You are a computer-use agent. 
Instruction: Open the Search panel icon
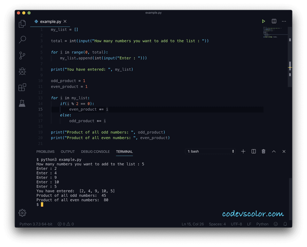point(22,39)
